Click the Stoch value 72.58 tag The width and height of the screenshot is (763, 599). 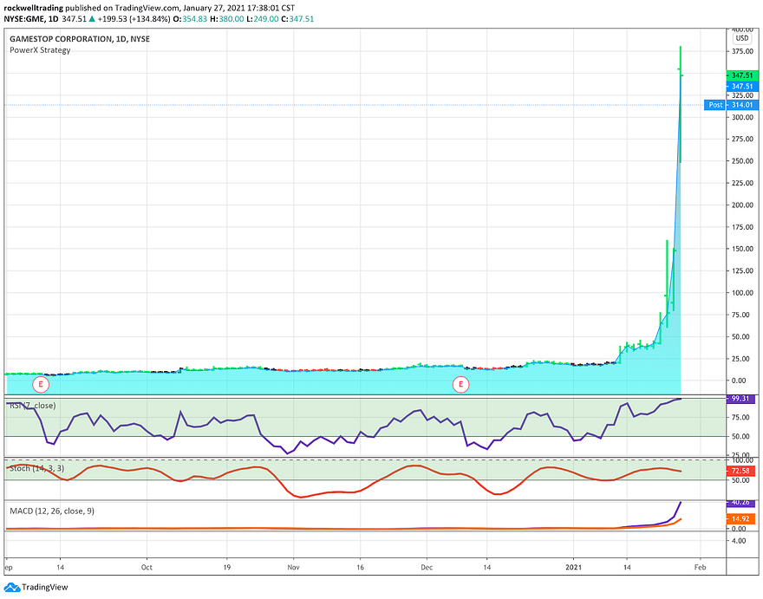coord(740,471)
